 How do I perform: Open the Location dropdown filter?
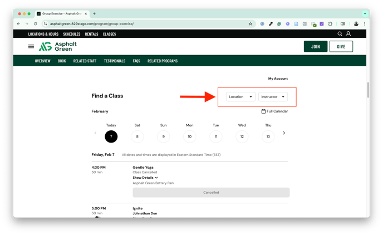point(240,97)
